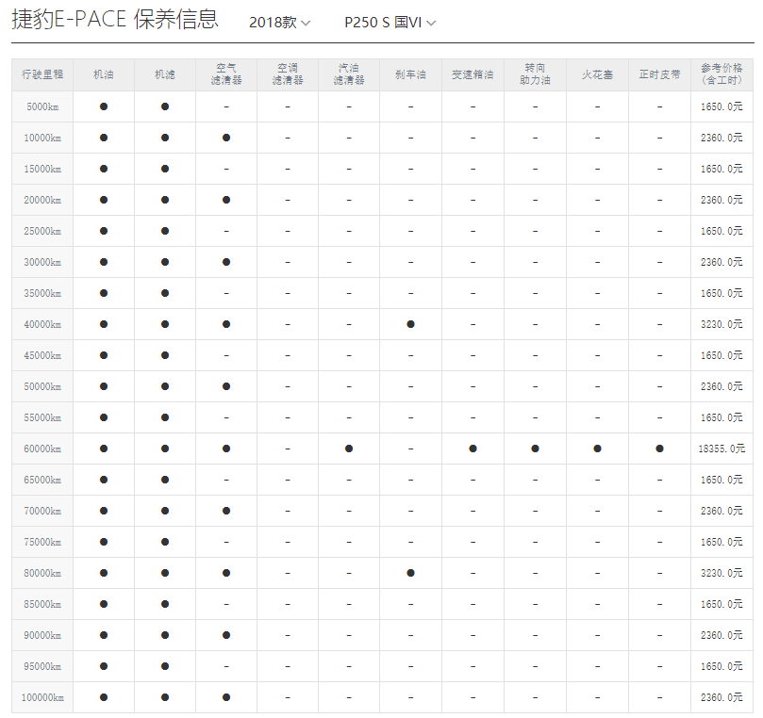The width and height of the screenshot is (763, 718).
Task: Click the 正时皮带 column header
Action: click(660, 74)
